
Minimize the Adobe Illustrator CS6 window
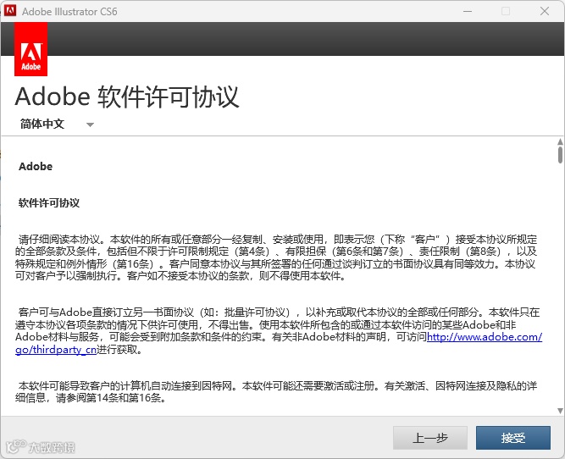pyautogui.click(x=468, y=11)
